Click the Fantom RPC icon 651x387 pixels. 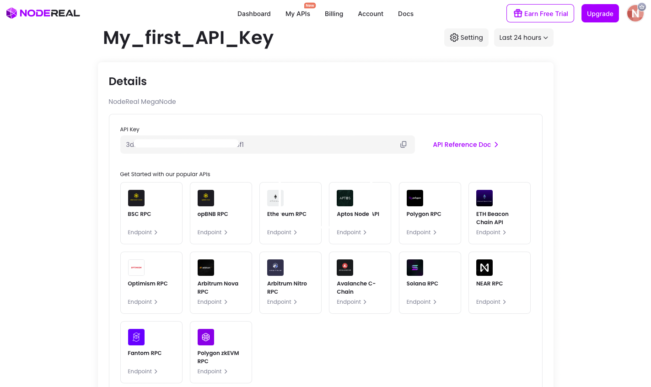(136, 337)
